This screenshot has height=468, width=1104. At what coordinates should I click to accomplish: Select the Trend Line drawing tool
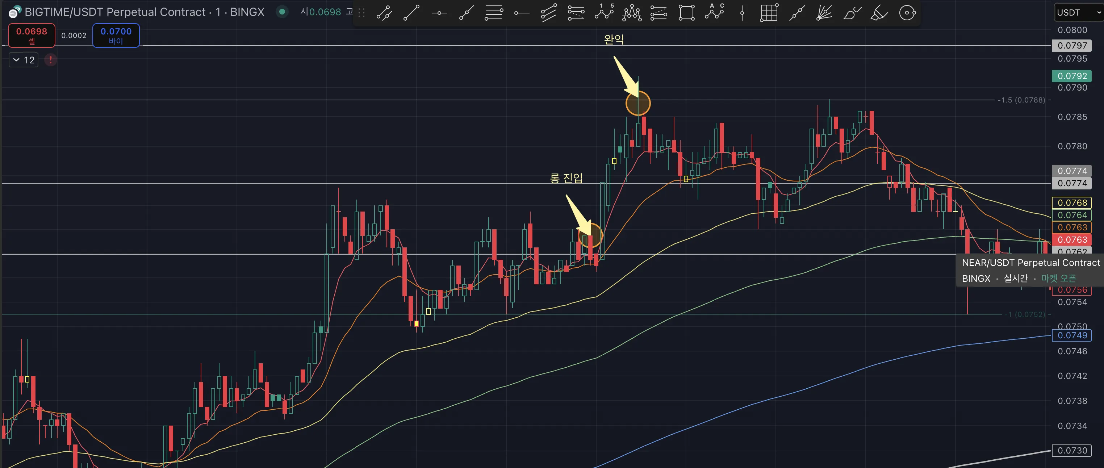click(411, 13)
